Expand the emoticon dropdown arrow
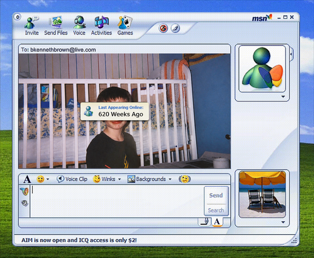The height and width of the screenshot is (258, 314). 47,179
